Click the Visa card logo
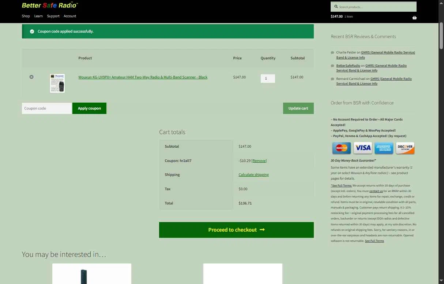 (x=363, y=148)
